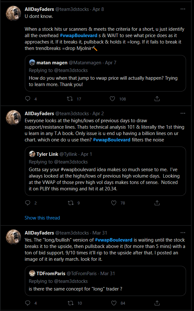The height and width of the screenshot is (311, 194).
Task: Share the Apr 8 tweet
Action: [157, 99]
